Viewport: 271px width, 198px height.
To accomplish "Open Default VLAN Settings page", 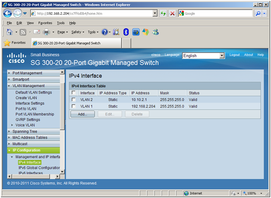I will tap(34, 92).
